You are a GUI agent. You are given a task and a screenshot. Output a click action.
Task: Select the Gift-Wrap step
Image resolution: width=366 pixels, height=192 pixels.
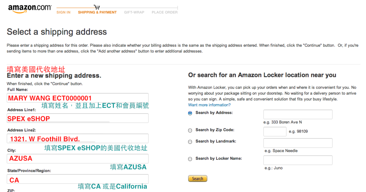click(134, 13)
